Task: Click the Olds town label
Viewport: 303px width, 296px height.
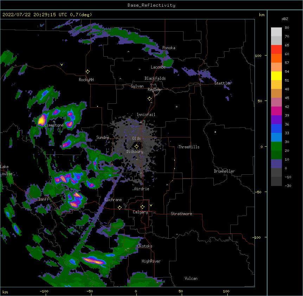Action: (x=136, y=139)
